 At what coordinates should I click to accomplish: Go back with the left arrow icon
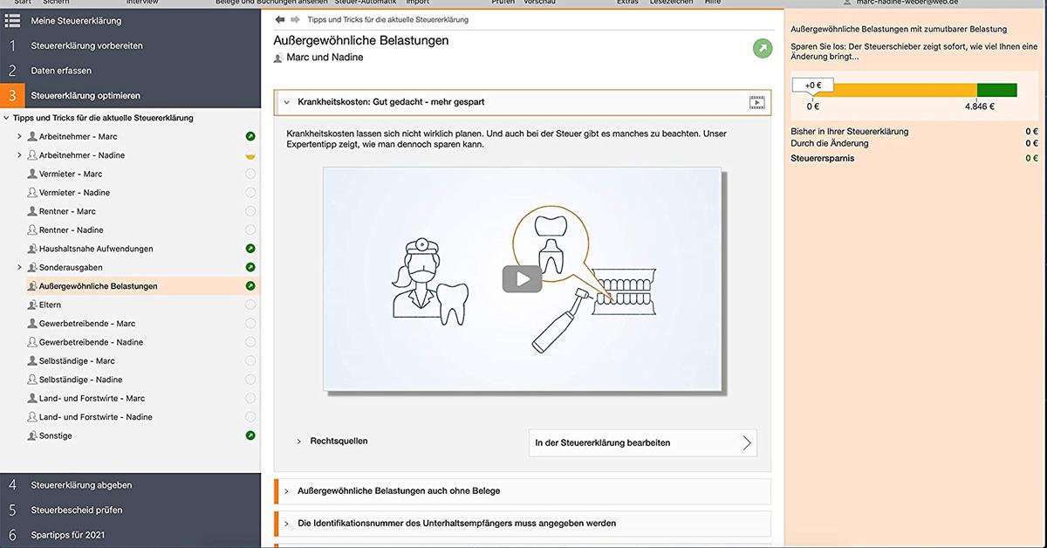(x=280, y=19)
